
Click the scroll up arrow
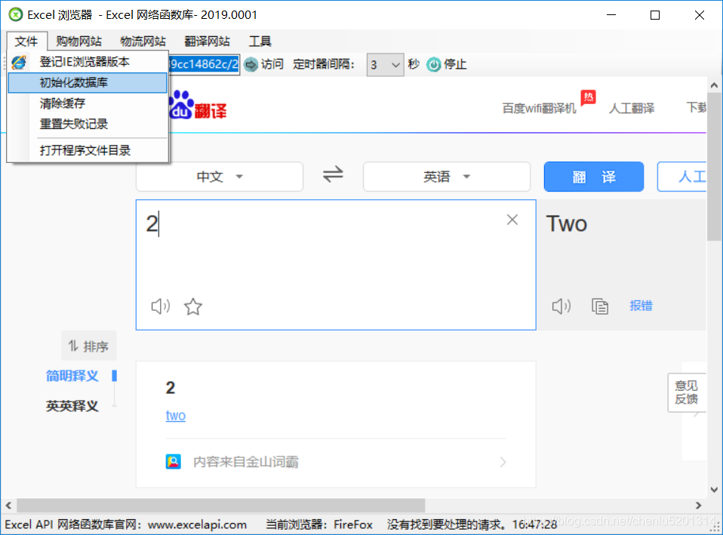coord(714,85)
